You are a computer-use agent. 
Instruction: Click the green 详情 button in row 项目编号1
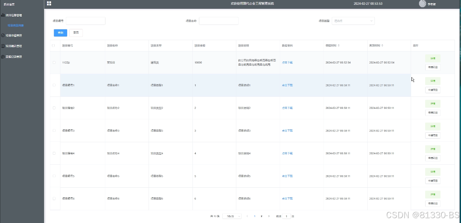(433, 81)
